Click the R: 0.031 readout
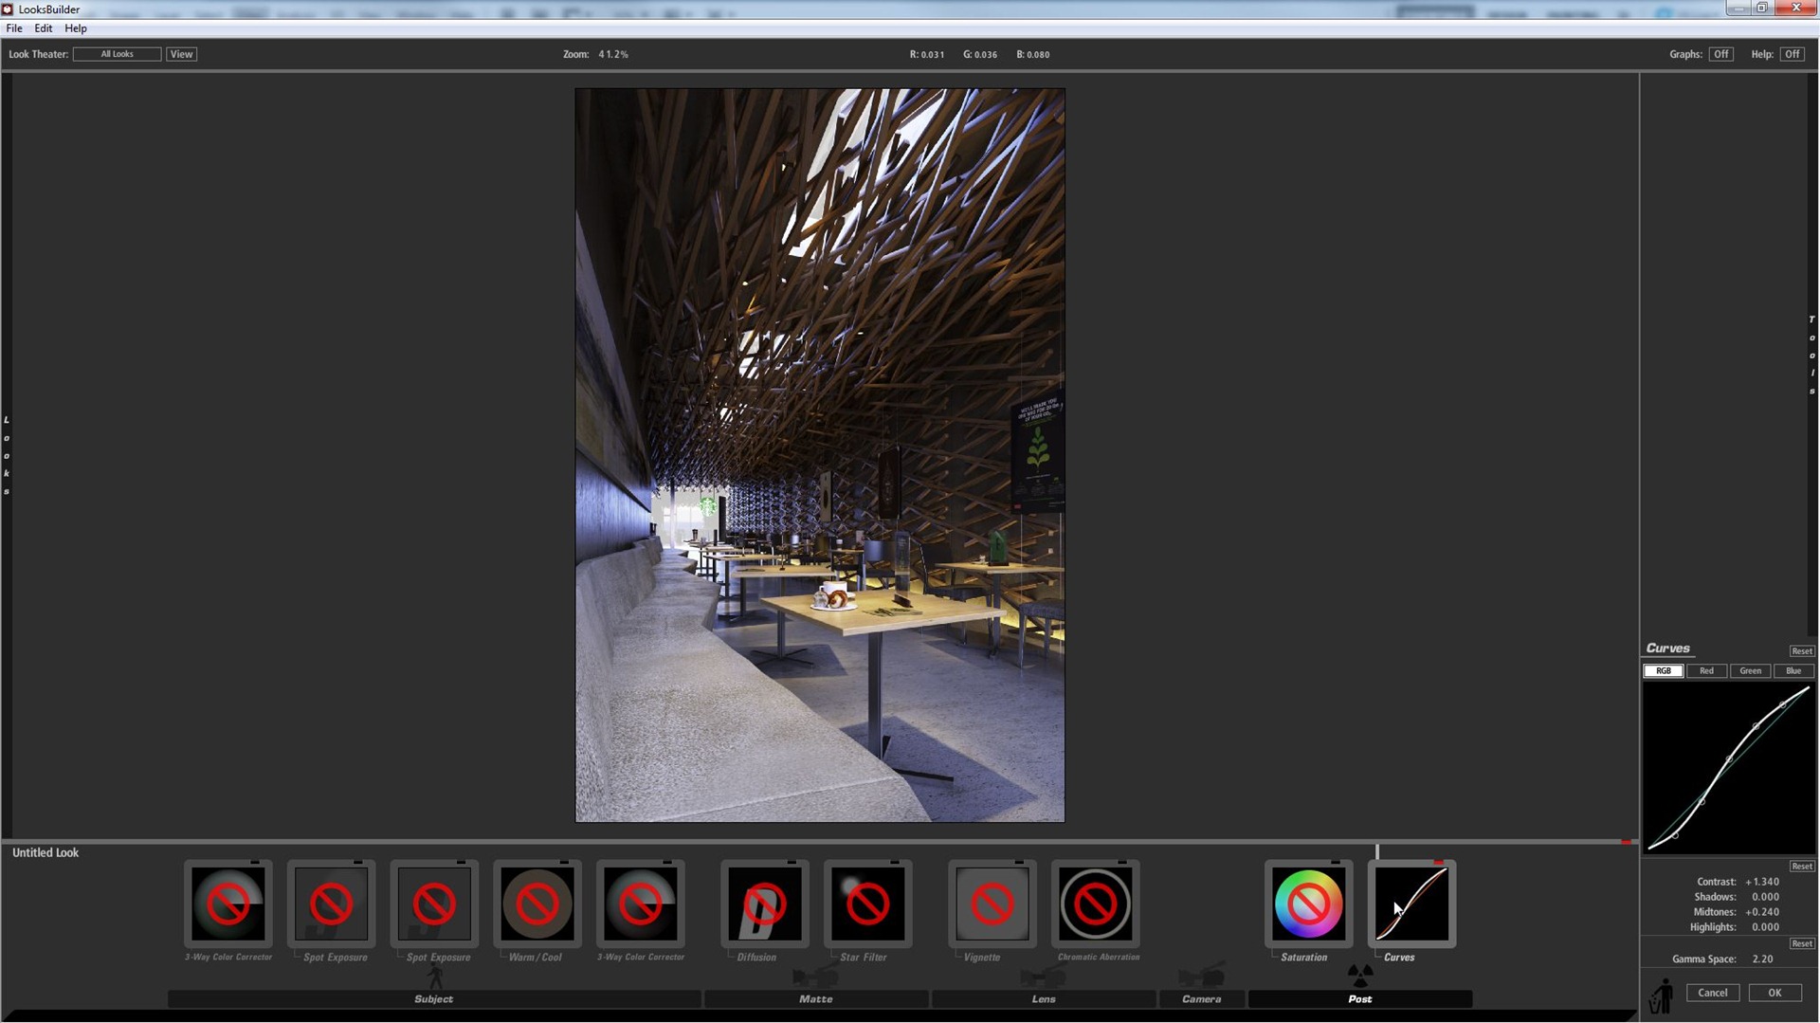Image resolution: width=1820 pixels, height=1023 pixels. point(927,54)
